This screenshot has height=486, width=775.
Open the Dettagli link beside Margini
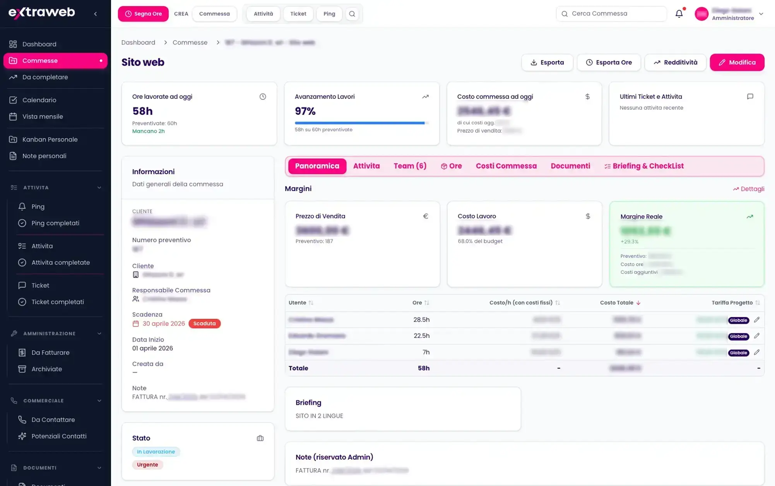(748, 189)
